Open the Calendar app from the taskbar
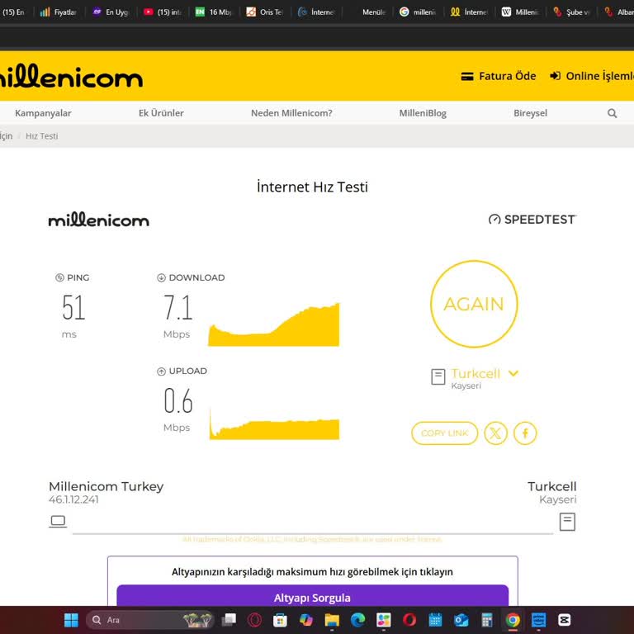 [435, 620]
